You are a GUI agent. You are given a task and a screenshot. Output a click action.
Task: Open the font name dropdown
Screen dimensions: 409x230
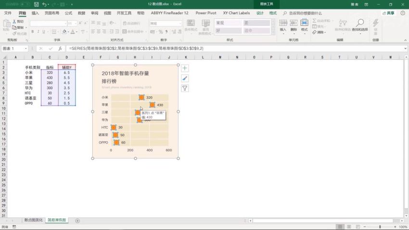coord(65,24)
